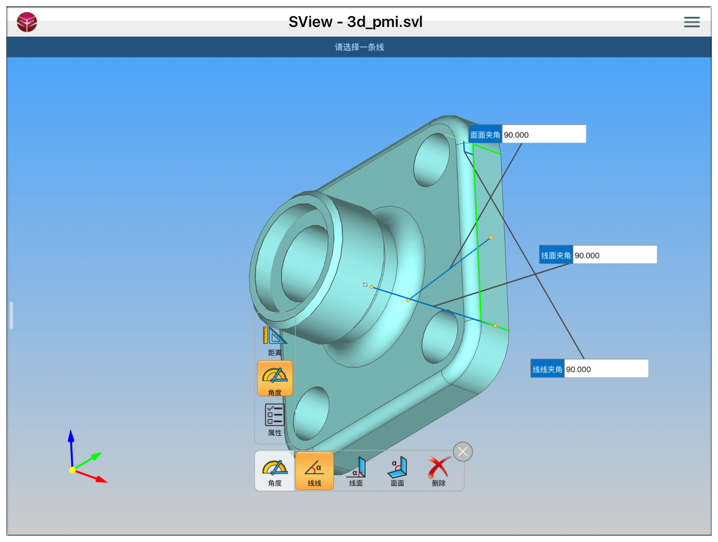Click the 面面夹角 blue label
The image size is (718, 542).
[x=485, y=134]
